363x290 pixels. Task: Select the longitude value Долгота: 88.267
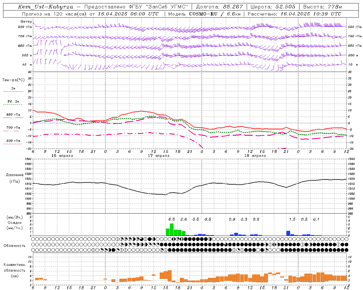tap(219, 7)
